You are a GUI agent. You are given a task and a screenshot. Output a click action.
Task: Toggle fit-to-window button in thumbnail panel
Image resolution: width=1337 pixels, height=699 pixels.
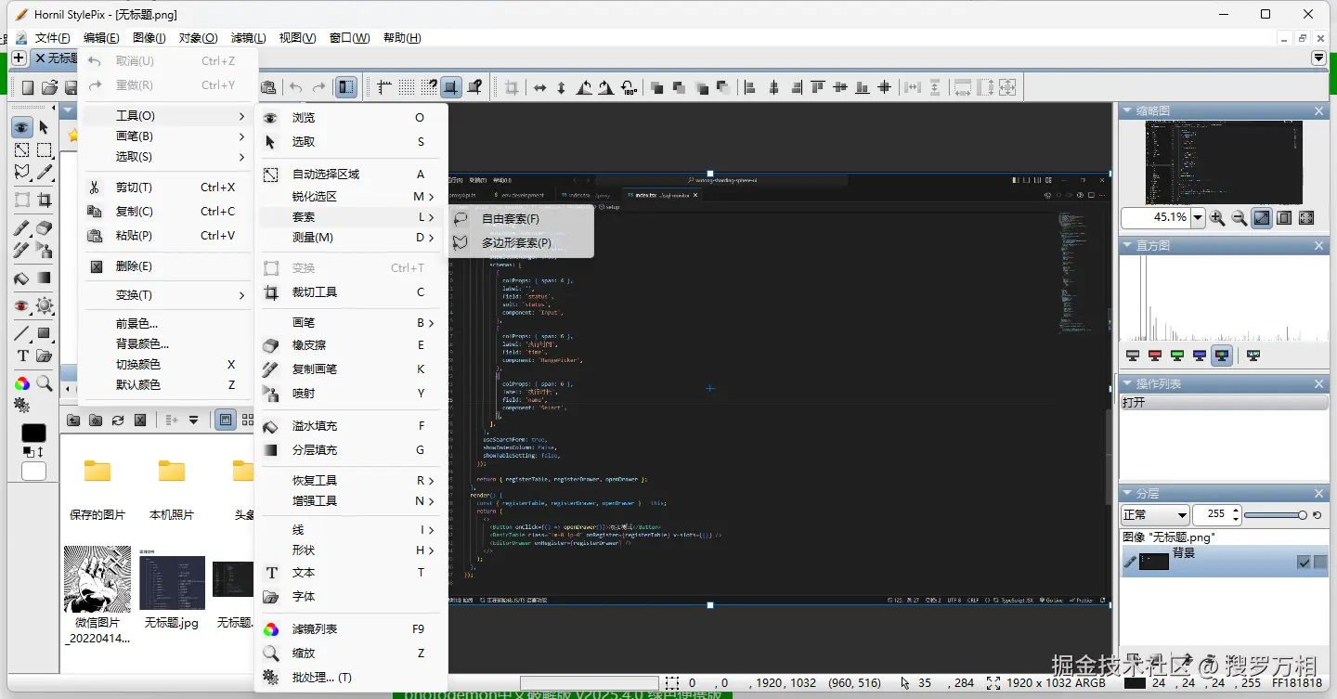[1262, 218]
